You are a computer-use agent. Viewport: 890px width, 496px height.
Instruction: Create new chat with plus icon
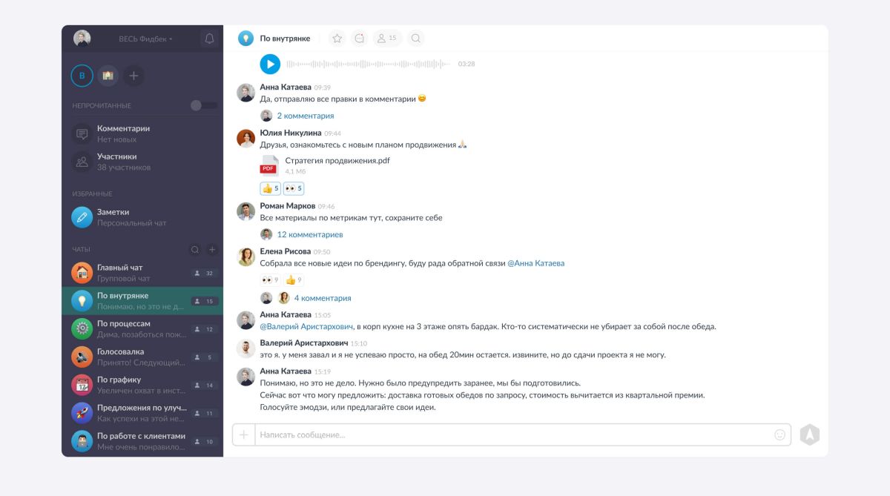212,250
